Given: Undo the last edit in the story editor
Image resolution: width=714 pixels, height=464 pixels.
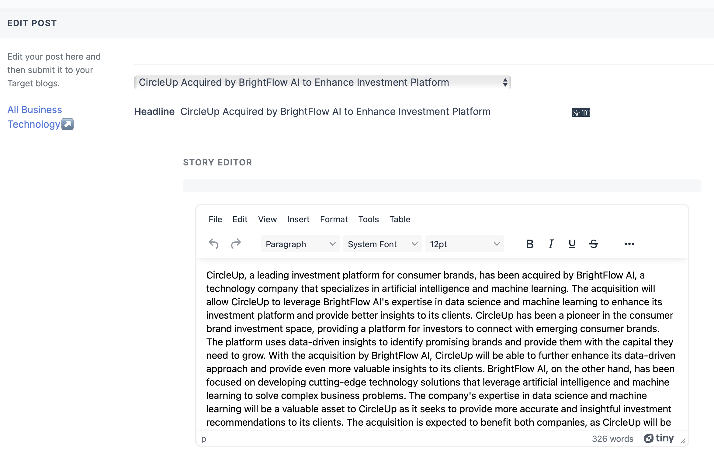Looking at the screenshot, I should (x=213, y=244).
